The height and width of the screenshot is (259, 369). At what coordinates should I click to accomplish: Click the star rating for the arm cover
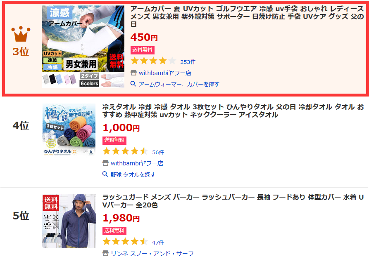coord(153,61)
